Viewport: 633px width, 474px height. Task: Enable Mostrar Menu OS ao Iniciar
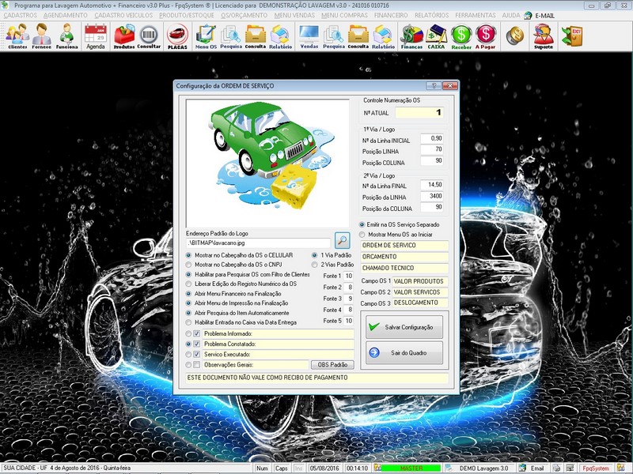click(362, 234)
